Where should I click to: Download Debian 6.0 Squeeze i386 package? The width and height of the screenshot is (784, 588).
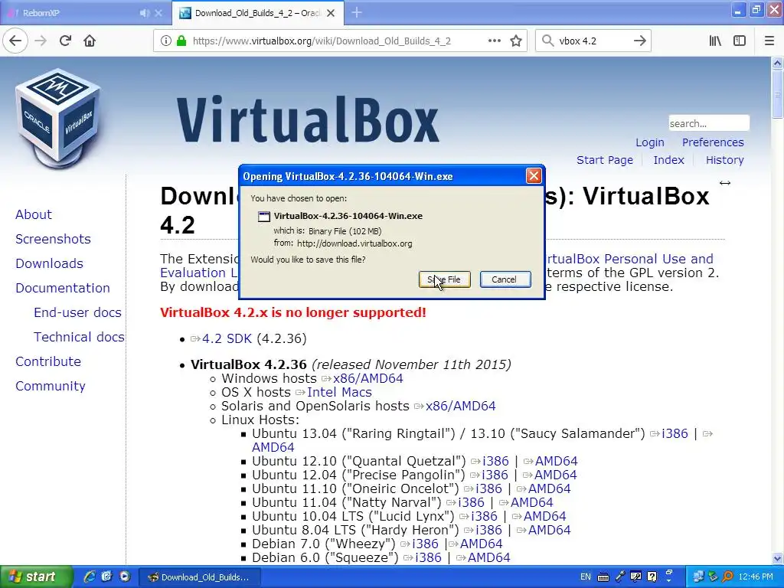pyautogui.click(x=429, y=557)
